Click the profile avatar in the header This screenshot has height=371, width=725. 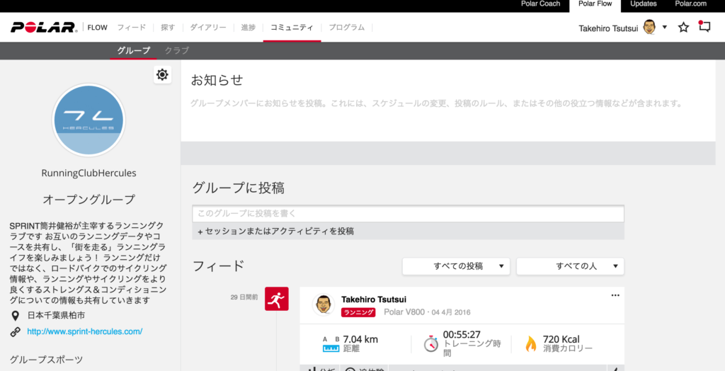coord(649,28)
